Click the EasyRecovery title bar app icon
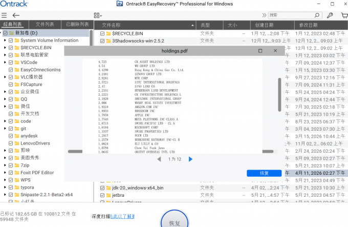The width and height of the screenshot is (348, 227). point(120,4)
